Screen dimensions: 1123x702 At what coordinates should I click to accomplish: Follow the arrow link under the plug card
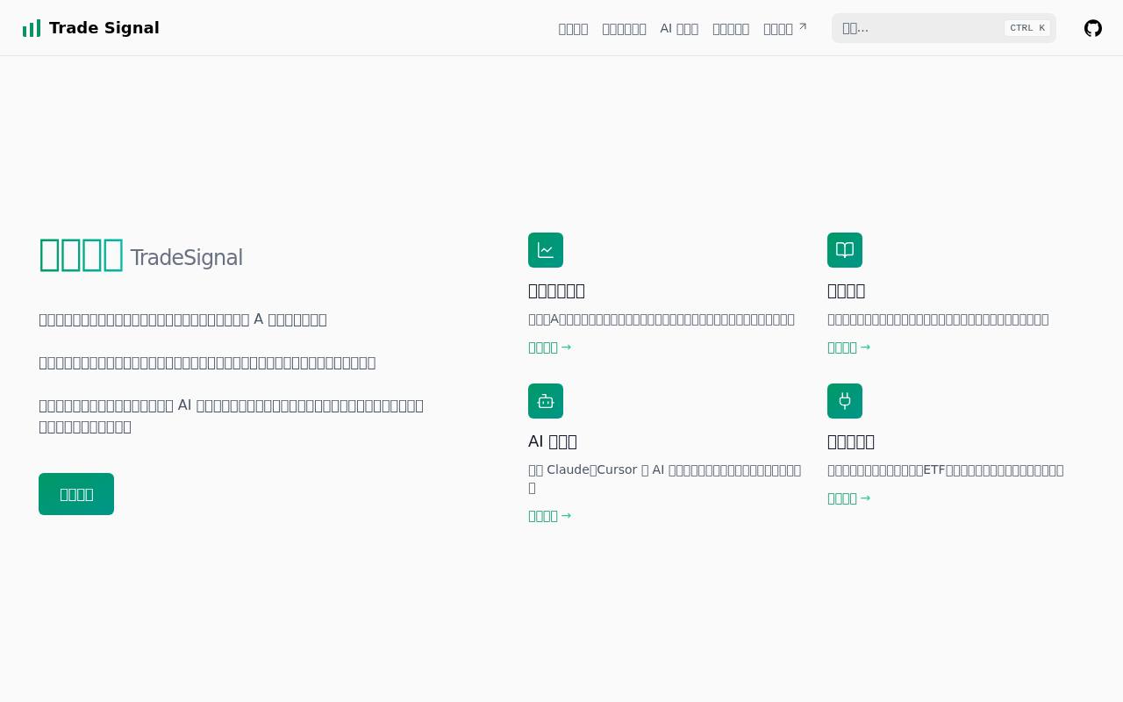point(849,498)
